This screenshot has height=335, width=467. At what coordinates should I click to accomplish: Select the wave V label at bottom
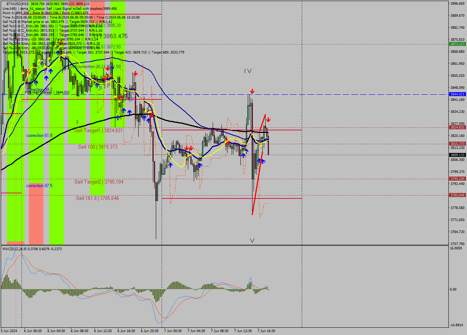point(252,240)
